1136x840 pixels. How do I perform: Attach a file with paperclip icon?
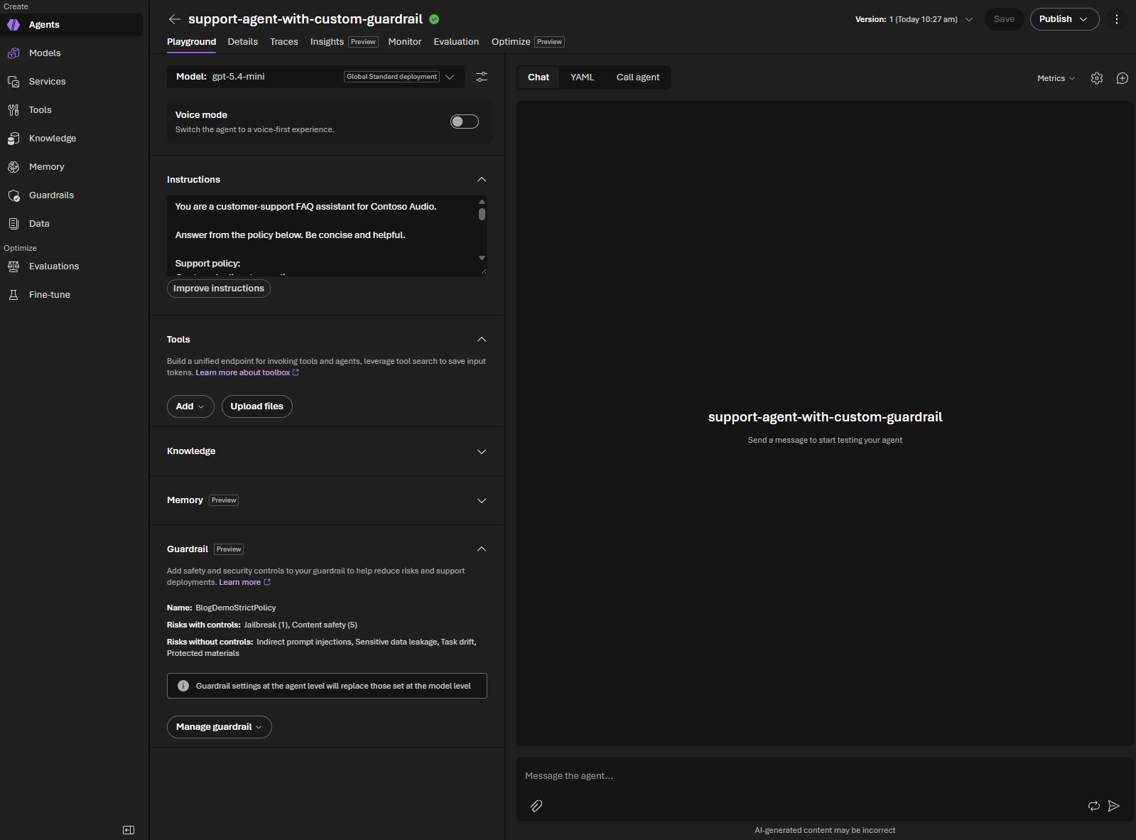coord(536,806)
